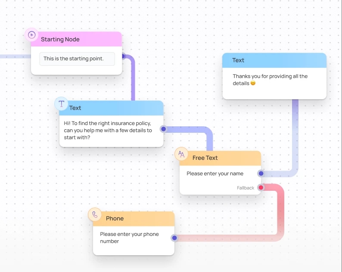Click the Starting Node output connector dot
Viewport: 342px width, 272px height.
click(x=123, y=56)
